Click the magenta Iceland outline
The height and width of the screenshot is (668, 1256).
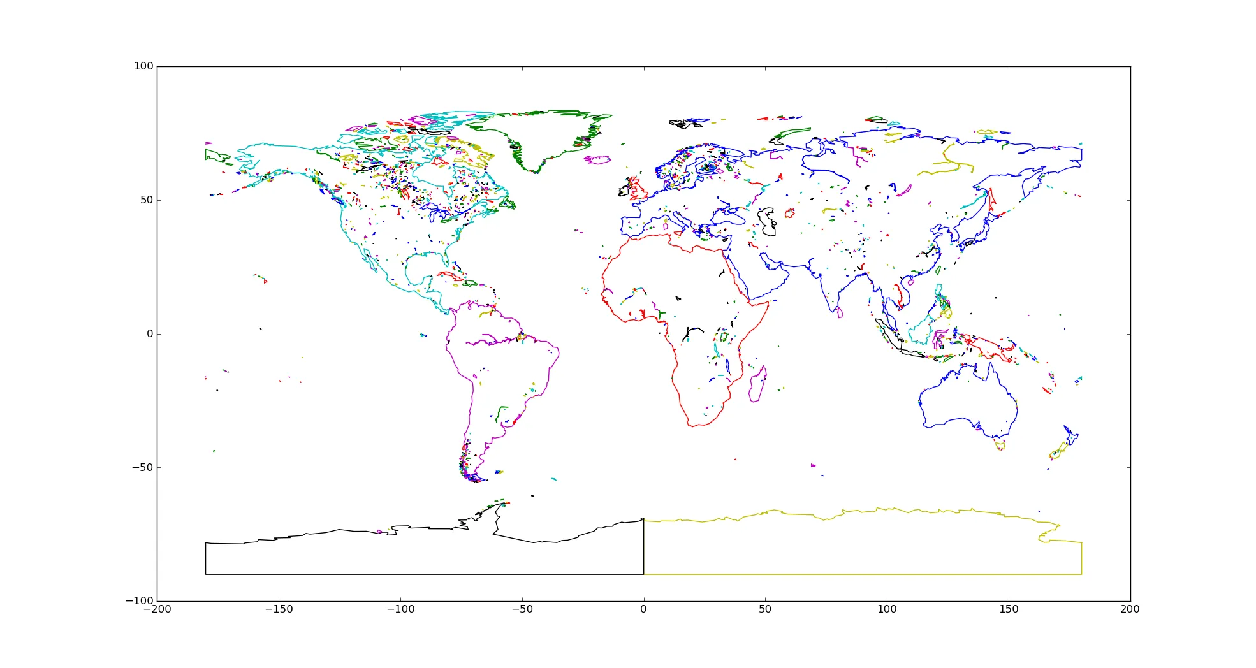(597, 159)
